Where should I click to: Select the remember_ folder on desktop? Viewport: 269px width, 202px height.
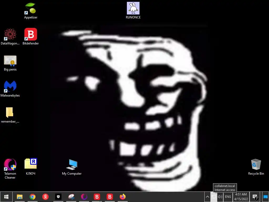coord(10,115)
